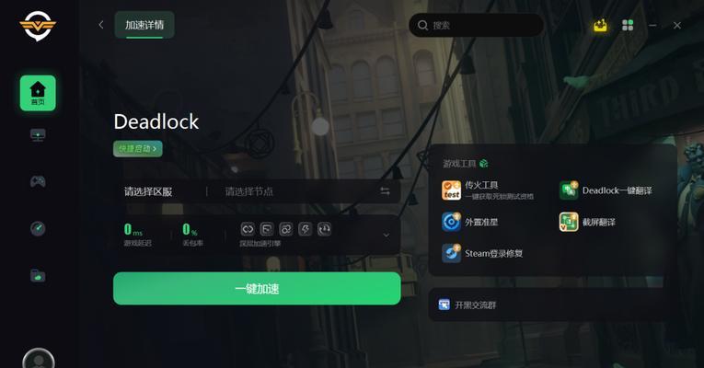Click the 快捷启动 quick launch button
Viewport: 704px width, 368px height.
[x=137, y=148]
